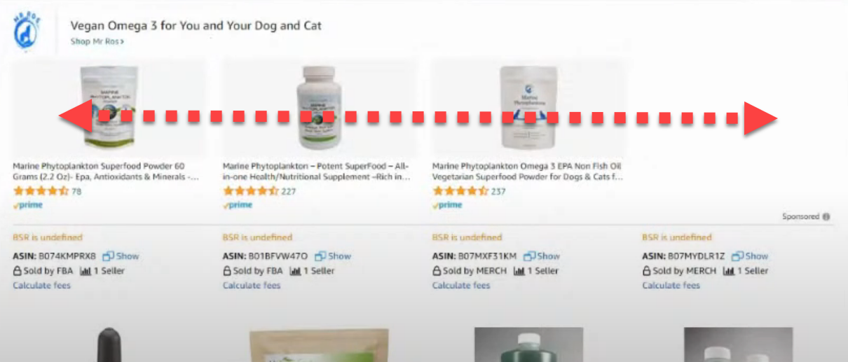Click the copy icon beside ASIN B07MXF31KM
Image resolution: width=848 pixels, height=362 pixels.
(529, 256)
